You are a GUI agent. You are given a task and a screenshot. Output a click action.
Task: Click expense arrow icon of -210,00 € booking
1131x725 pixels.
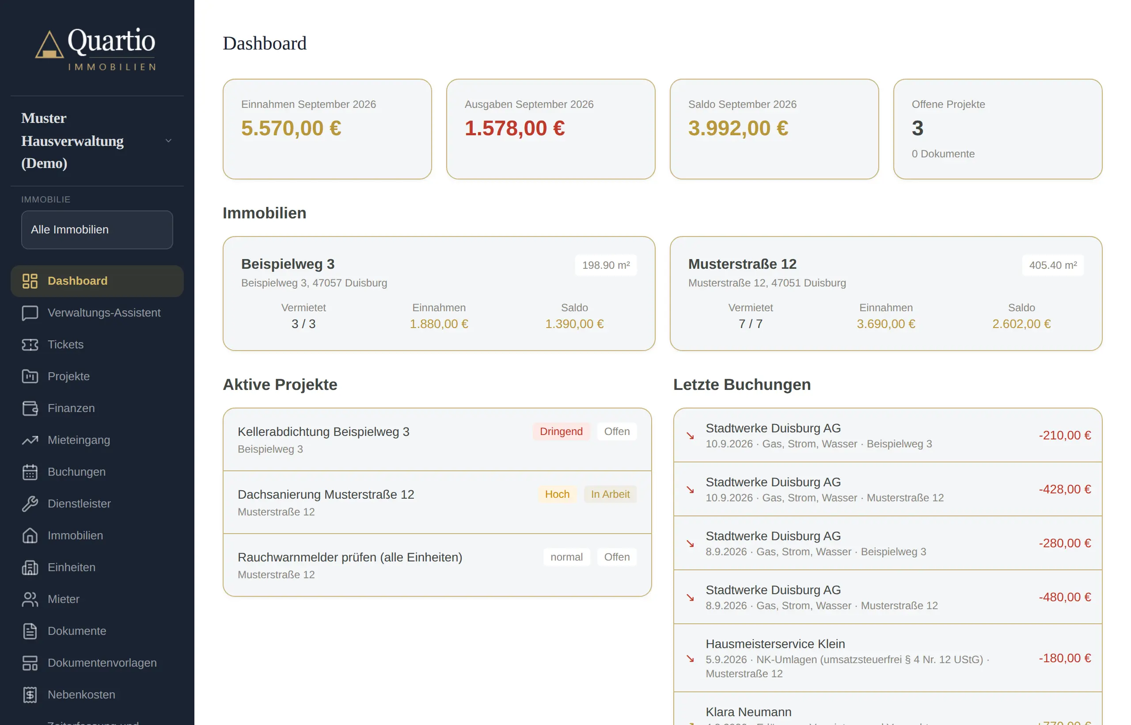[690, 436]
